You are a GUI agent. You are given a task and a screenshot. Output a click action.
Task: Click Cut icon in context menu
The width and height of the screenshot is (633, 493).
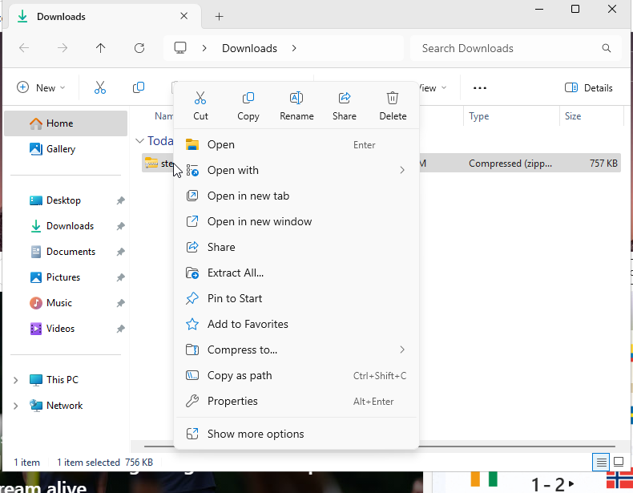200,98
